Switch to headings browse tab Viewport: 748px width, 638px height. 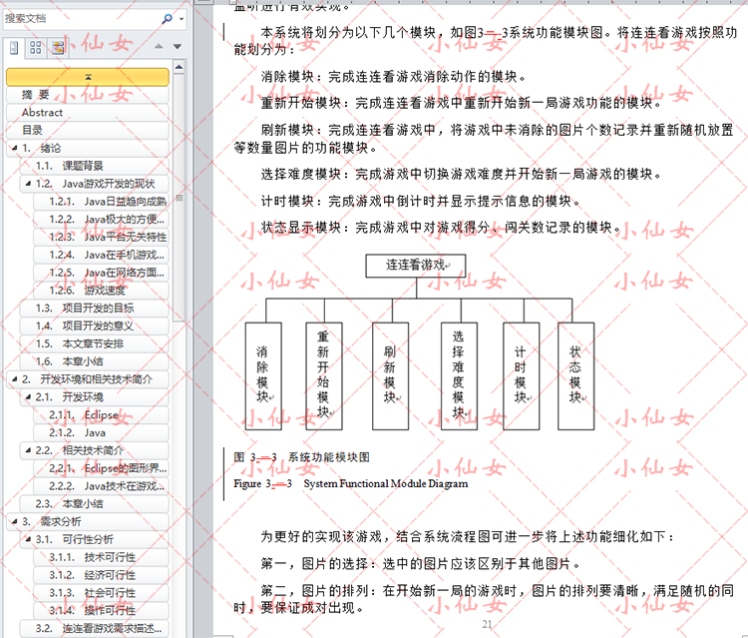pyautogui.click(x=14, y=47)
